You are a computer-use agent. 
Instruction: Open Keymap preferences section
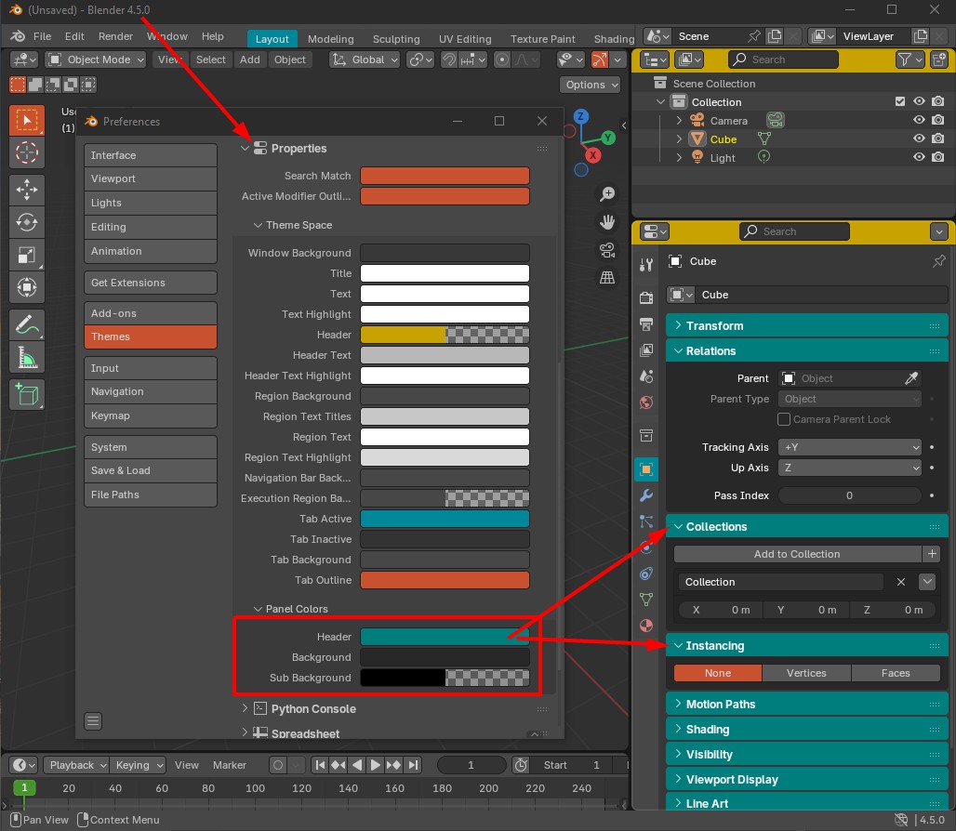151,415
